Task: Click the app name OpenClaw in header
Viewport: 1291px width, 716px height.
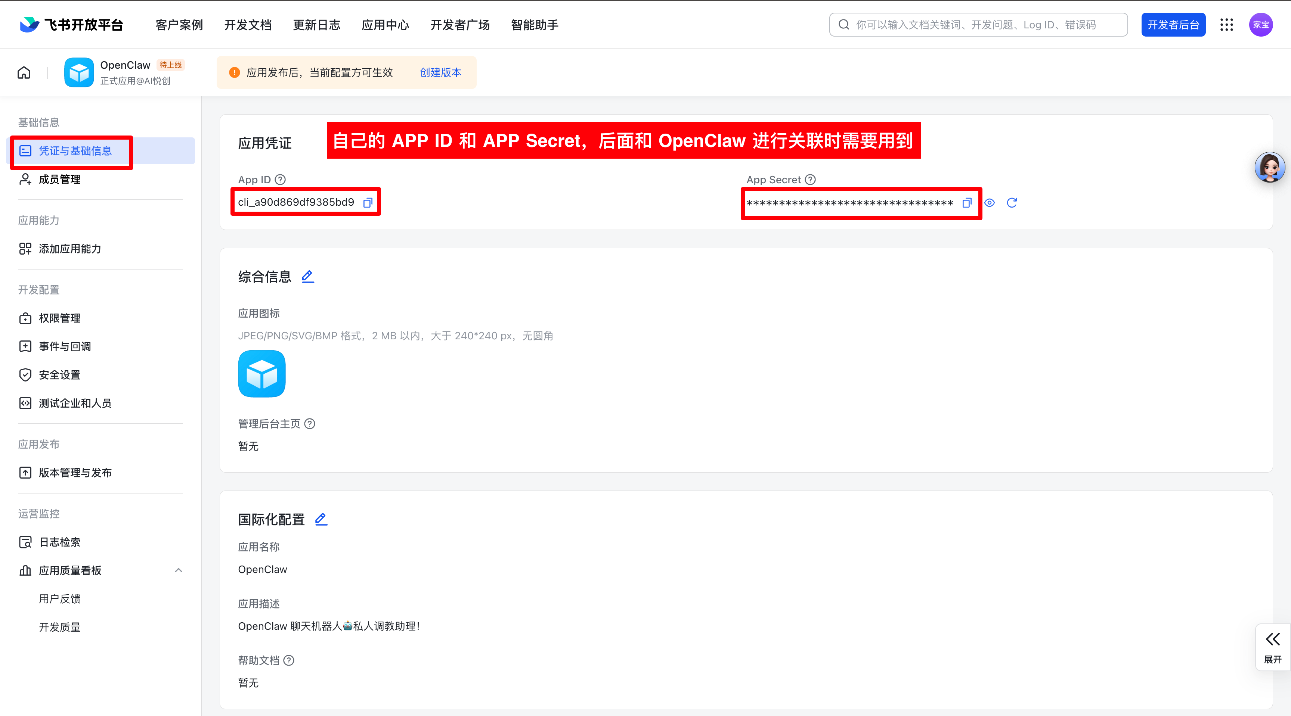Action: (125, 65)
